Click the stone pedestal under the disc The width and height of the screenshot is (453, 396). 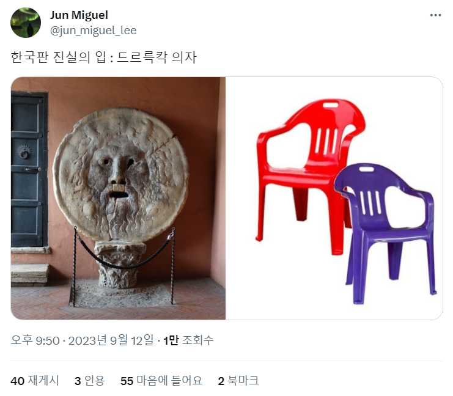click(x=120, y=264)
